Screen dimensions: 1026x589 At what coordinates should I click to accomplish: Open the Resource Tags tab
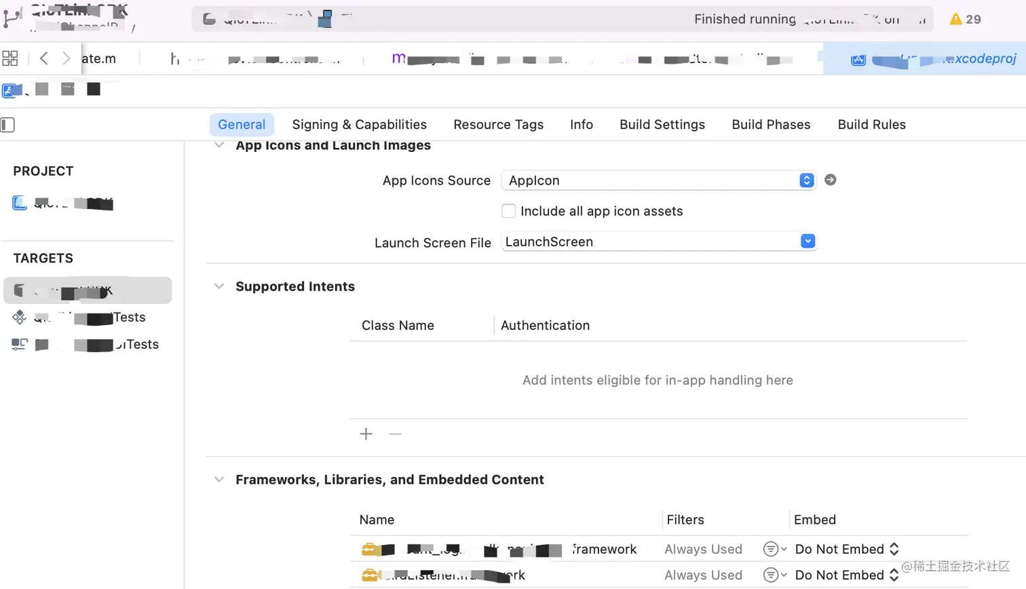pos(499,125)
